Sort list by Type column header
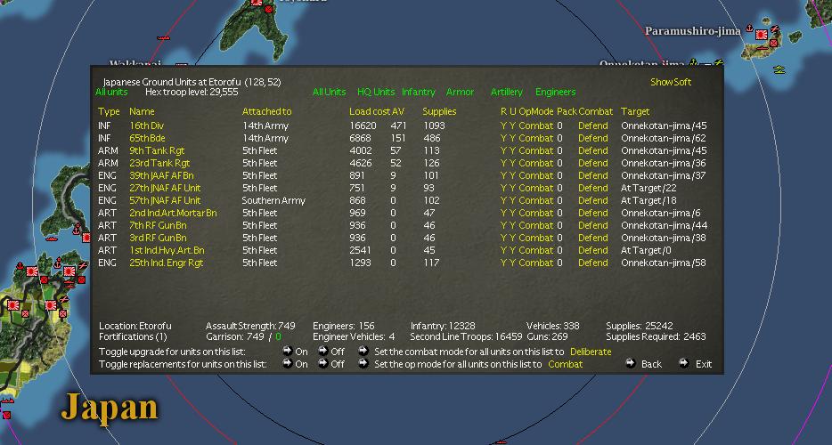This screenshot has height=445, width=832. pyautogui.click(x=109, y=111)
